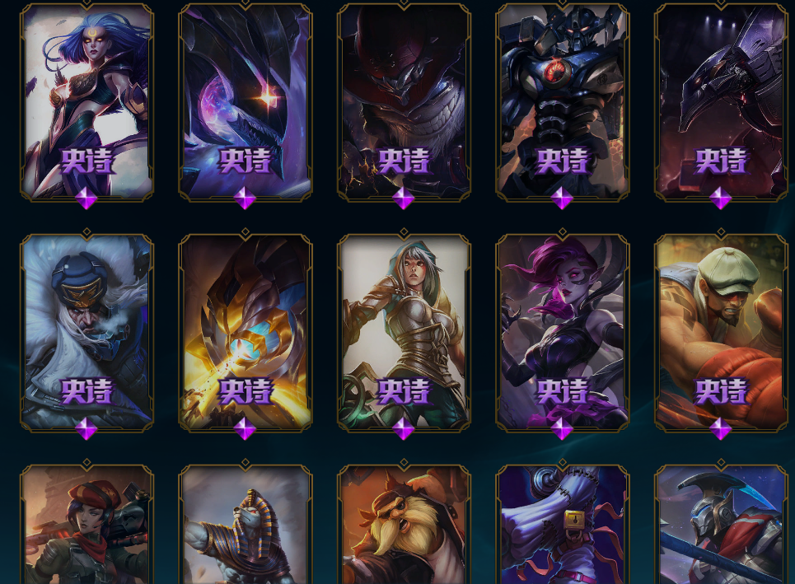
Task: Open the boxer with green cap skin card
Action: 721,333
